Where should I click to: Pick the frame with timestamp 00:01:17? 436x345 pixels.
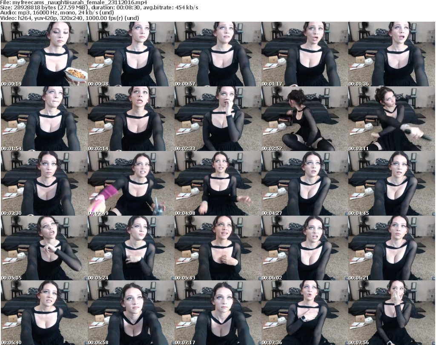pyautogui.click(x=304, y=54)
